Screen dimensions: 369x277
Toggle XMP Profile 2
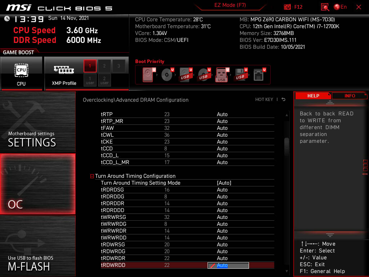[x=105, y=66]
